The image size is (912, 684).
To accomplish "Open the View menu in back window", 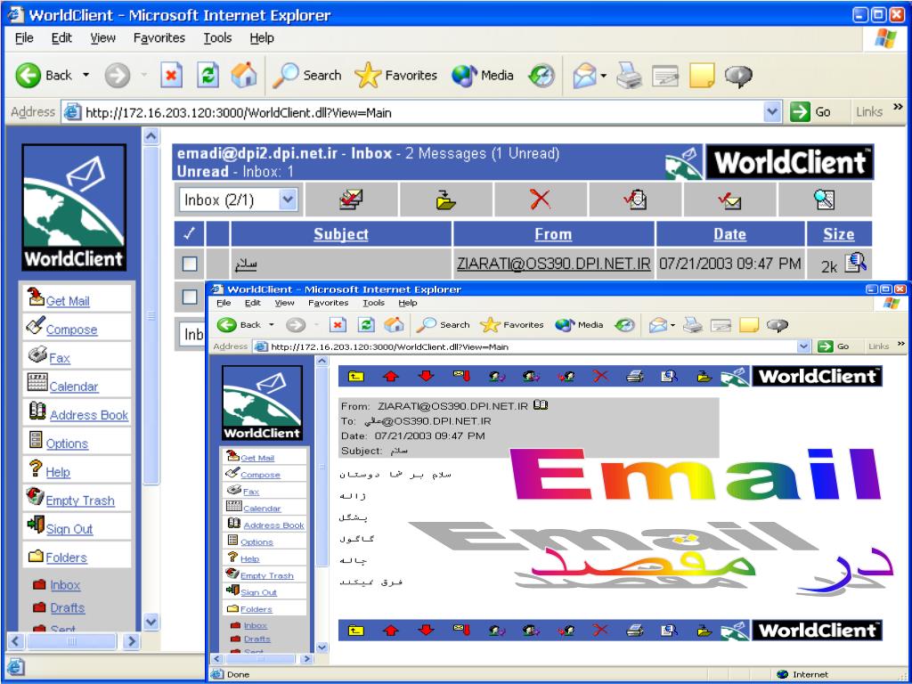I will [x=102, y=37].
